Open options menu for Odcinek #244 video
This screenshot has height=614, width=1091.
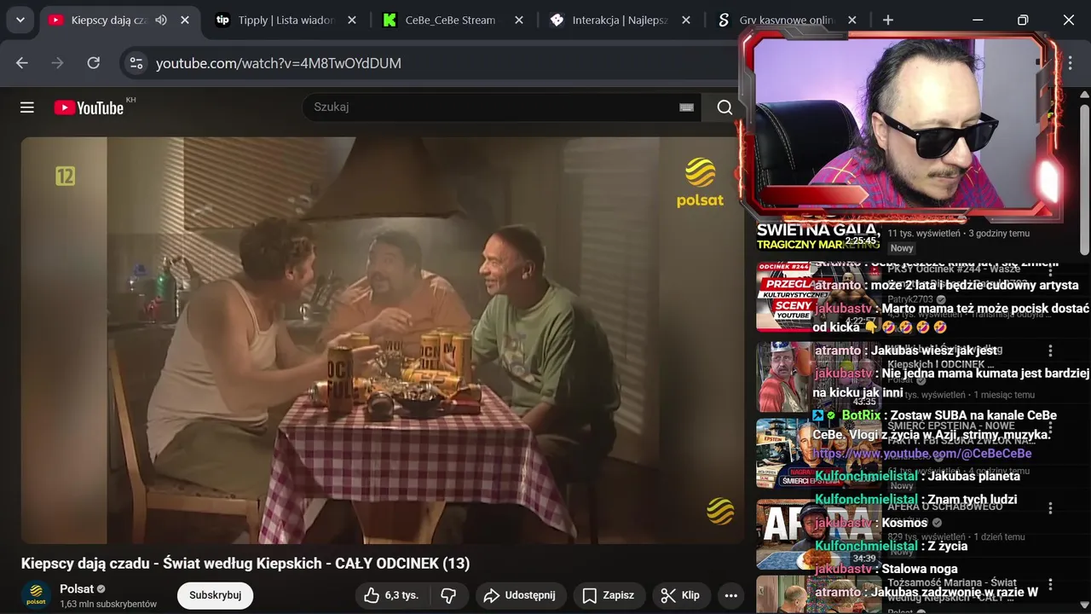1051,272
